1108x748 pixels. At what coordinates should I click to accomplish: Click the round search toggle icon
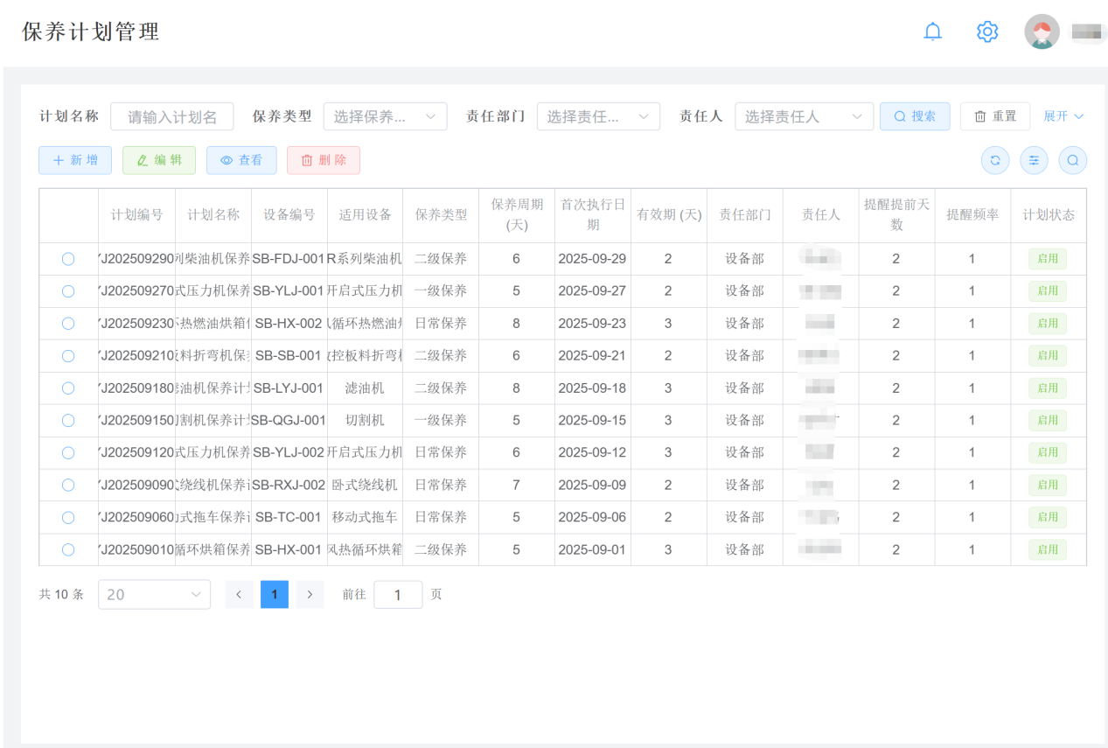(x=1073, y=160)
